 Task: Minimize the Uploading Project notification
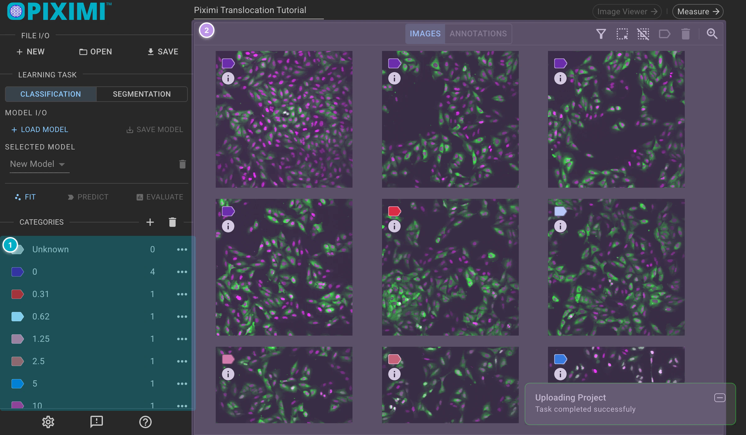pos(720,398)
